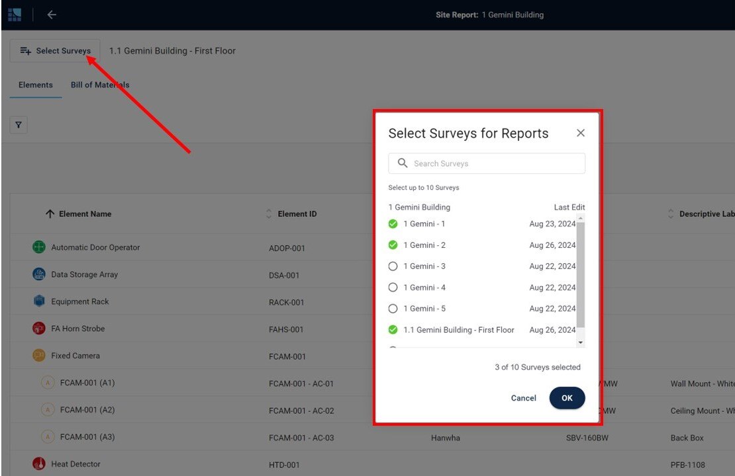Confirm selection with the OK button
735x476 pixels.
pos(567,398)
